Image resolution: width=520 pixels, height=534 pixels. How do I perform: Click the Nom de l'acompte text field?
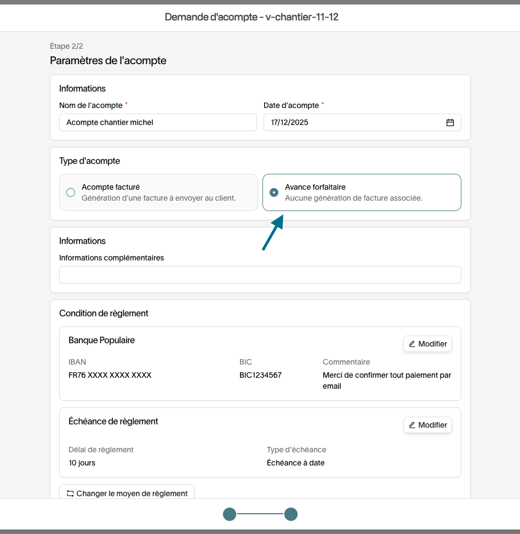[158, 122]
